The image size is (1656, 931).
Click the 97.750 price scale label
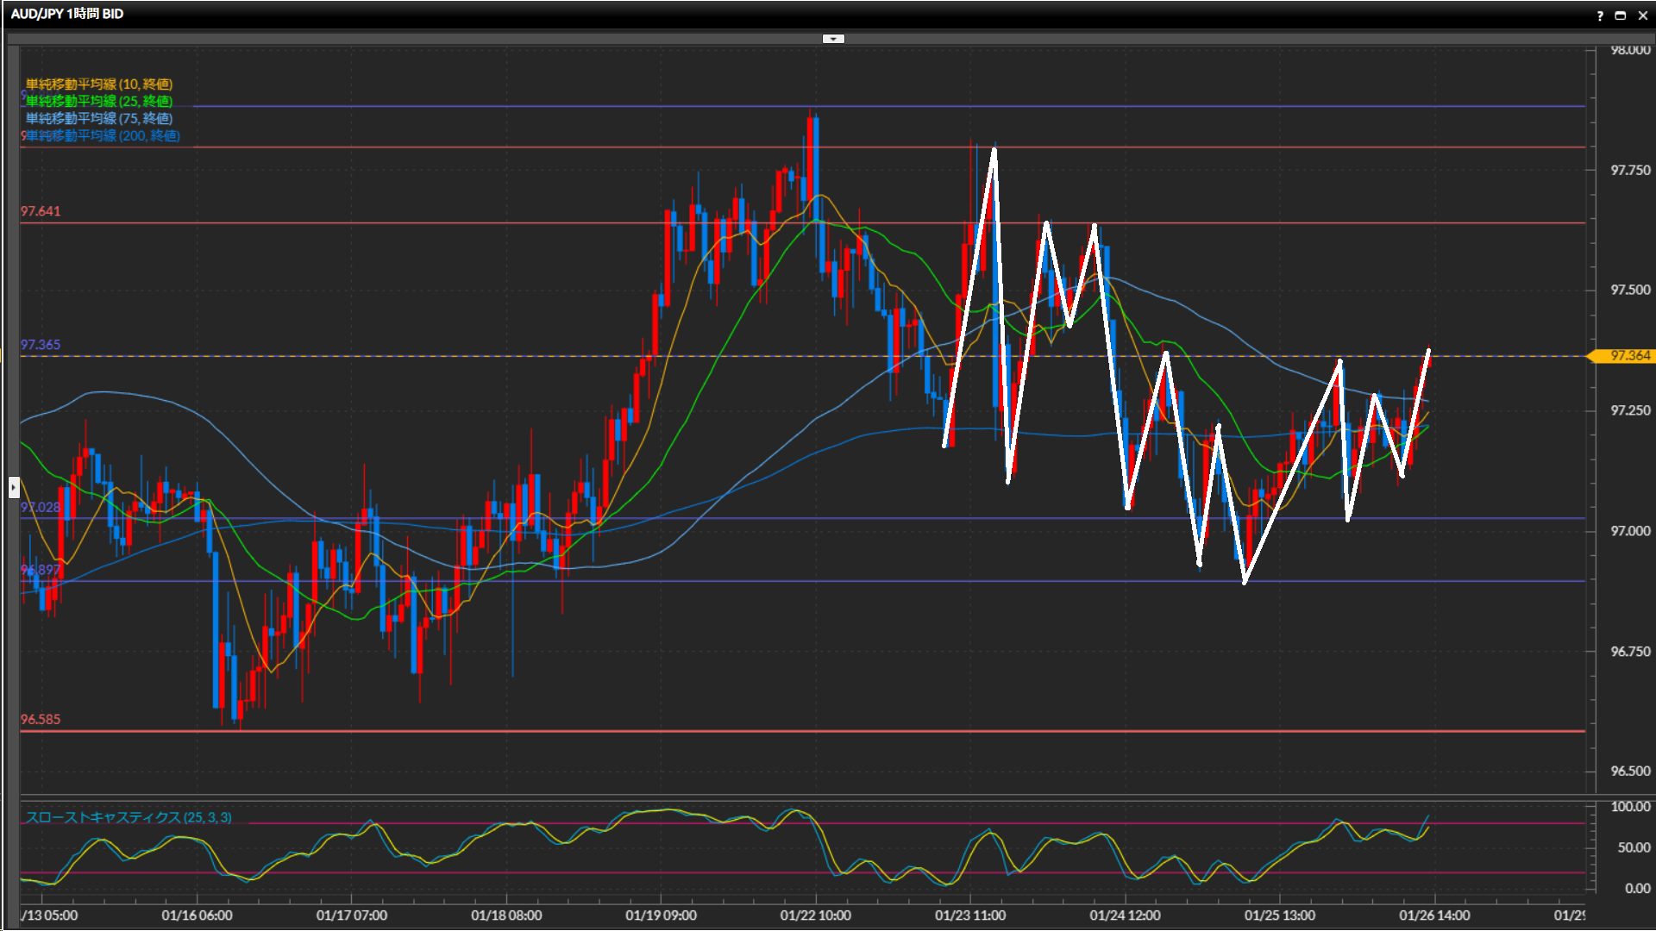[x=1630, y=171]
